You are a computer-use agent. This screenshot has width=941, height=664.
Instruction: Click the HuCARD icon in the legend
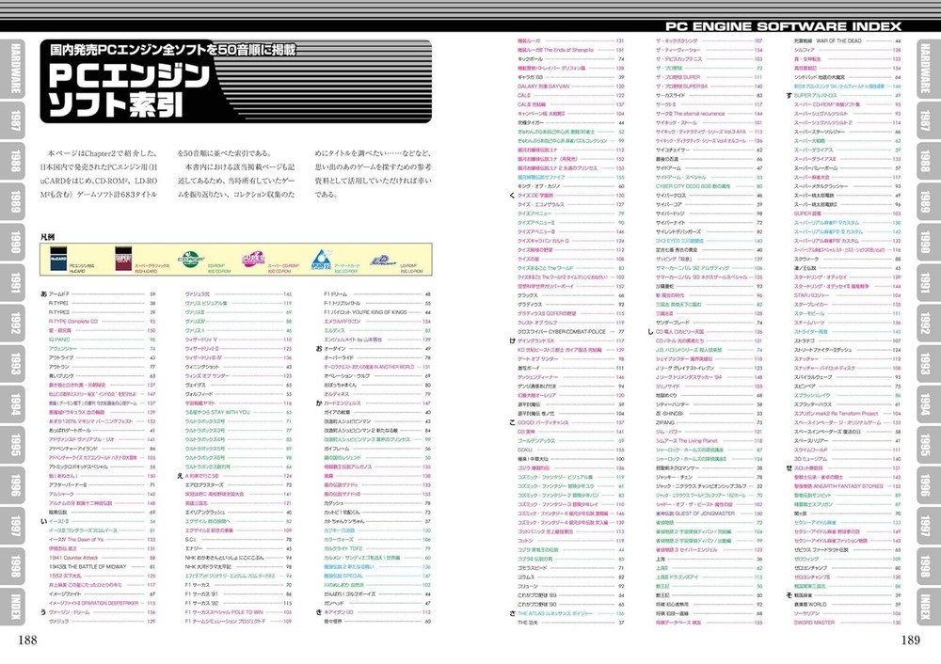[x=58, y=259]
